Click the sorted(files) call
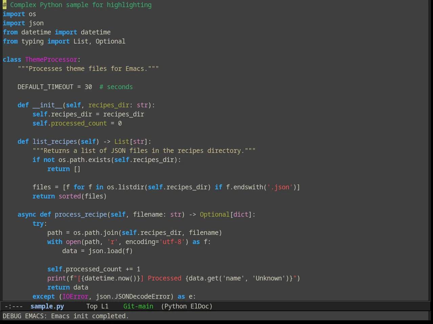This screenshot has width=433, height=324. pos(83,196)
